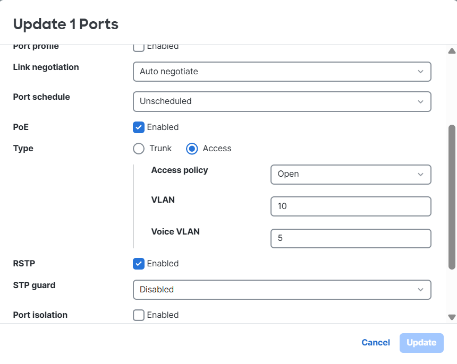Viewport: 457px width, 364px height.
Task: Click the chevron icon on Port schedule
Action: [x=421, y=101]
